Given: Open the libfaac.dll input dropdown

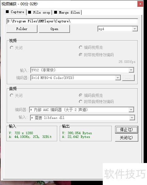Looking at the screenshot, I should click(82, 118).
